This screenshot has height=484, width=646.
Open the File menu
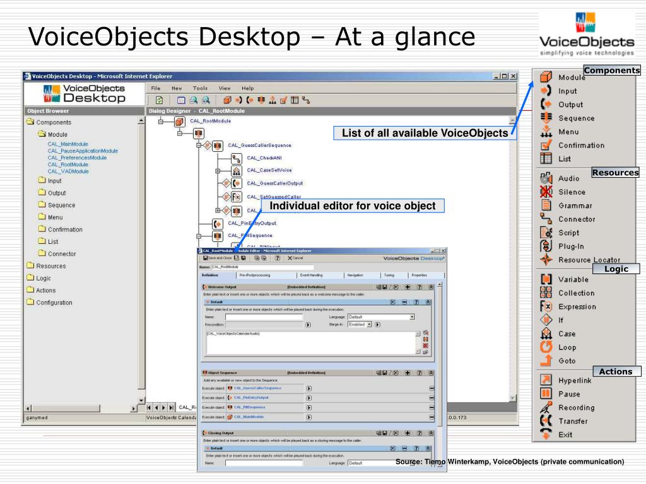(156, 88)
